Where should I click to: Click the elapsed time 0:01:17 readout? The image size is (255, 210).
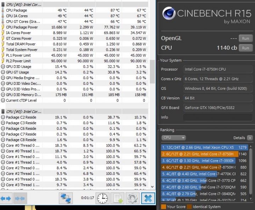click(x=87, y=198)
